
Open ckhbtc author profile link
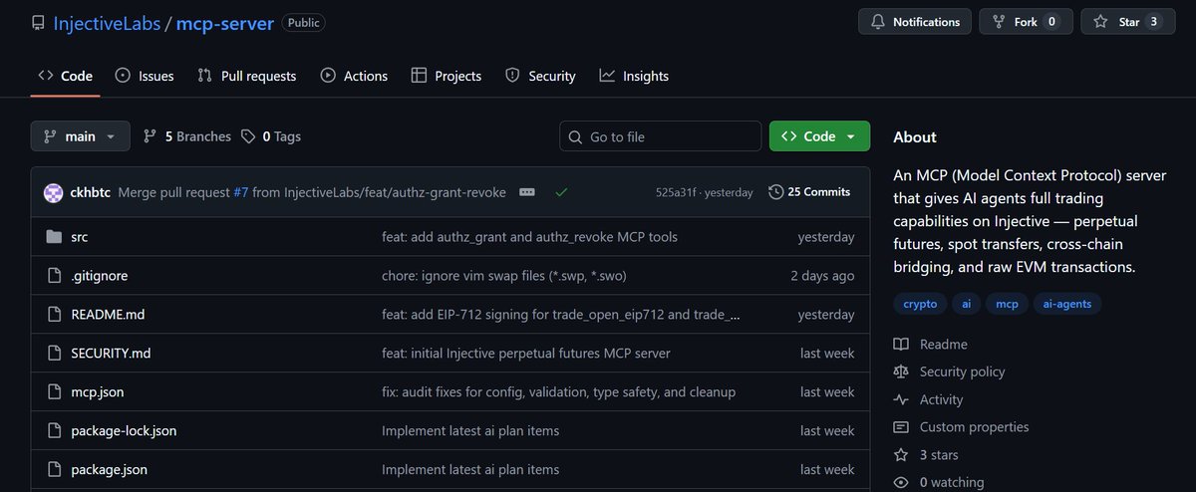tap(91, 192)
